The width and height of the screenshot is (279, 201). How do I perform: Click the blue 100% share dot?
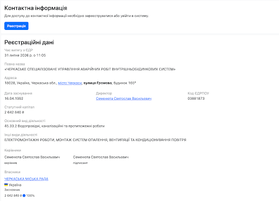point(24,196)
